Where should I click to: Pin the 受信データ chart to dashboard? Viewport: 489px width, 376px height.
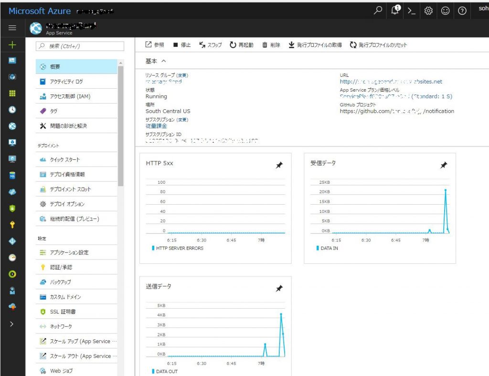(x=444, y=166)
